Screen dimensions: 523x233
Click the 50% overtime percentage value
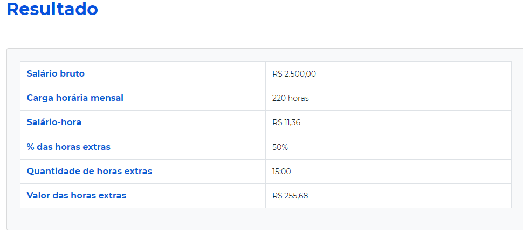click(x=280, y=147)
